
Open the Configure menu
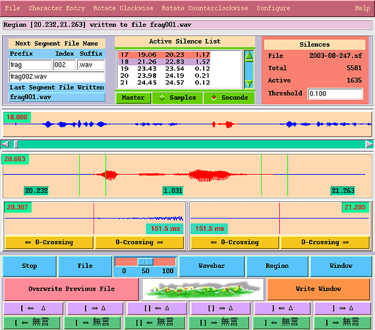click(x=274, y=8)
